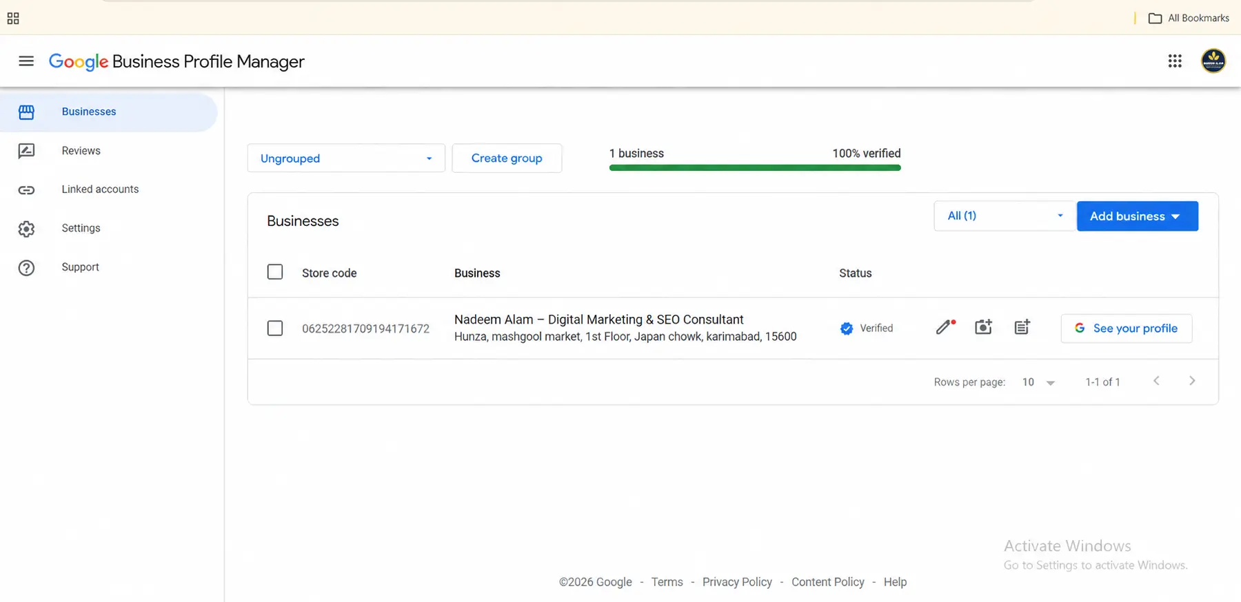
Task: Change rows per page dropdown
Action: click(x=1038, y=382)
